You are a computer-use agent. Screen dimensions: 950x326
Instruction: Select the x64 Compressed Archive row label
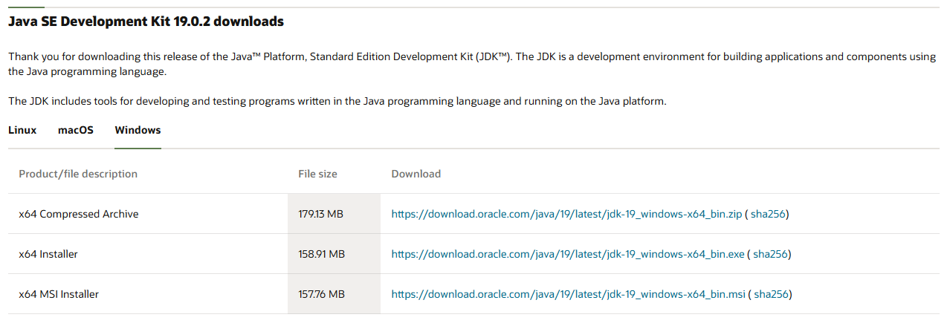[x=79, y=214]
